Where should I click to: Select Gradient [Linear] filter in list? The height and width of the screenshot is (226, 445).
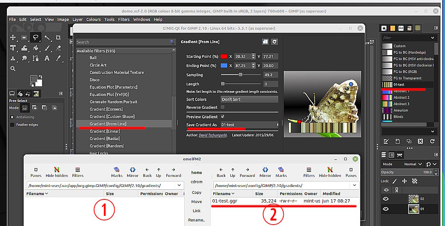105,131
